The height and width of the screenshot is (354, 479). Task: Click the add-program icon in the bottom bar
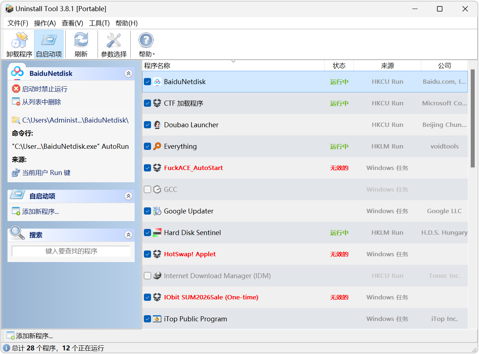point(11,336)
